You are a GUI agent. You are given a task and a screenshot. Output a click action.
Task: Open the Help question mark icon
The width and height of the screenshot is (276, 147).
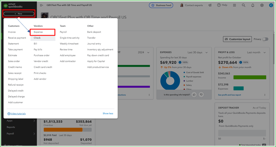(219, 5)
